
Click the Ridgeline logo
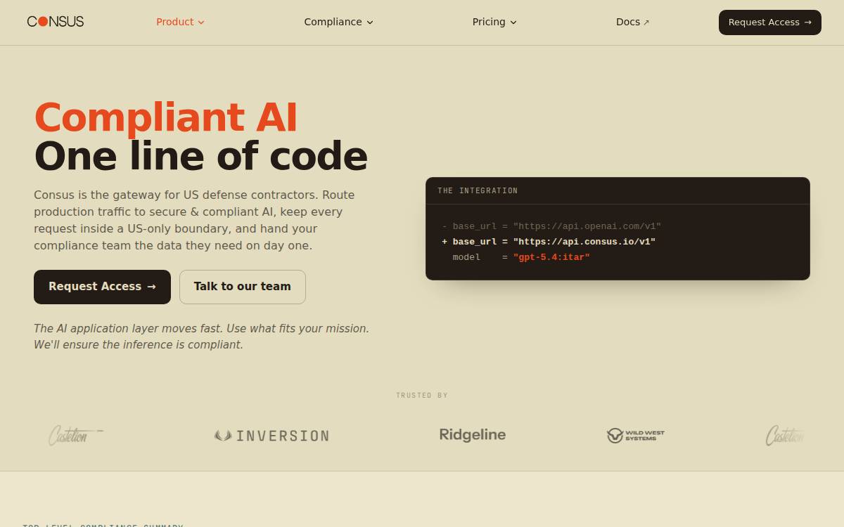(x=473, y=435)
